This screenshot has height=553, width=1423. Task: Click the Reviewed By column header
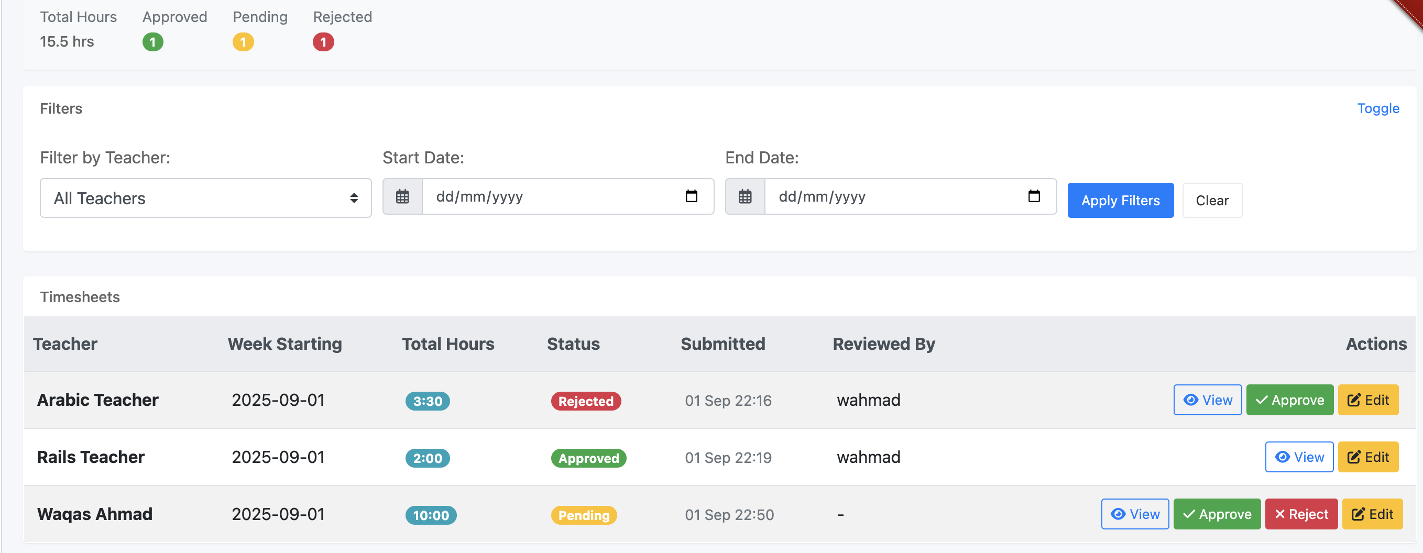tap(884, 344)
